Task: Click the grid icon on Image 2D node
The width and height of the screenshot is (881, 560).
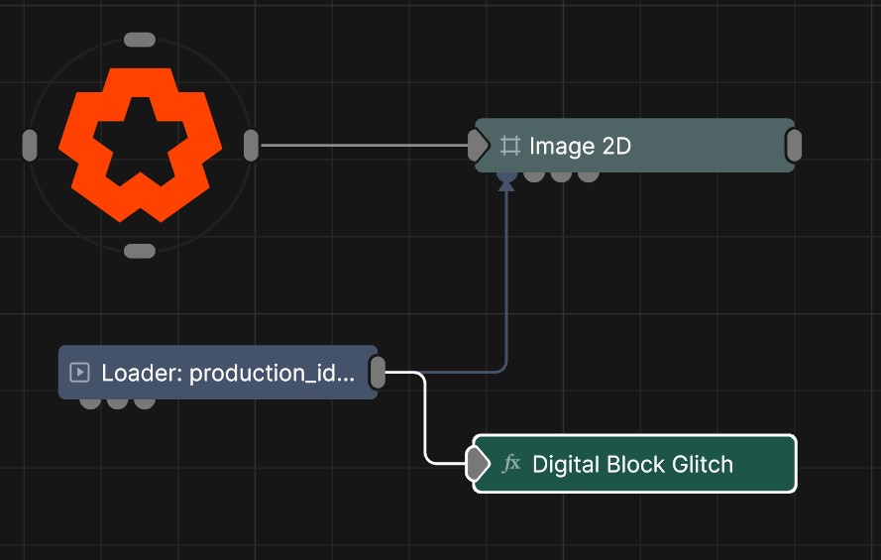Action: point(509,146)
